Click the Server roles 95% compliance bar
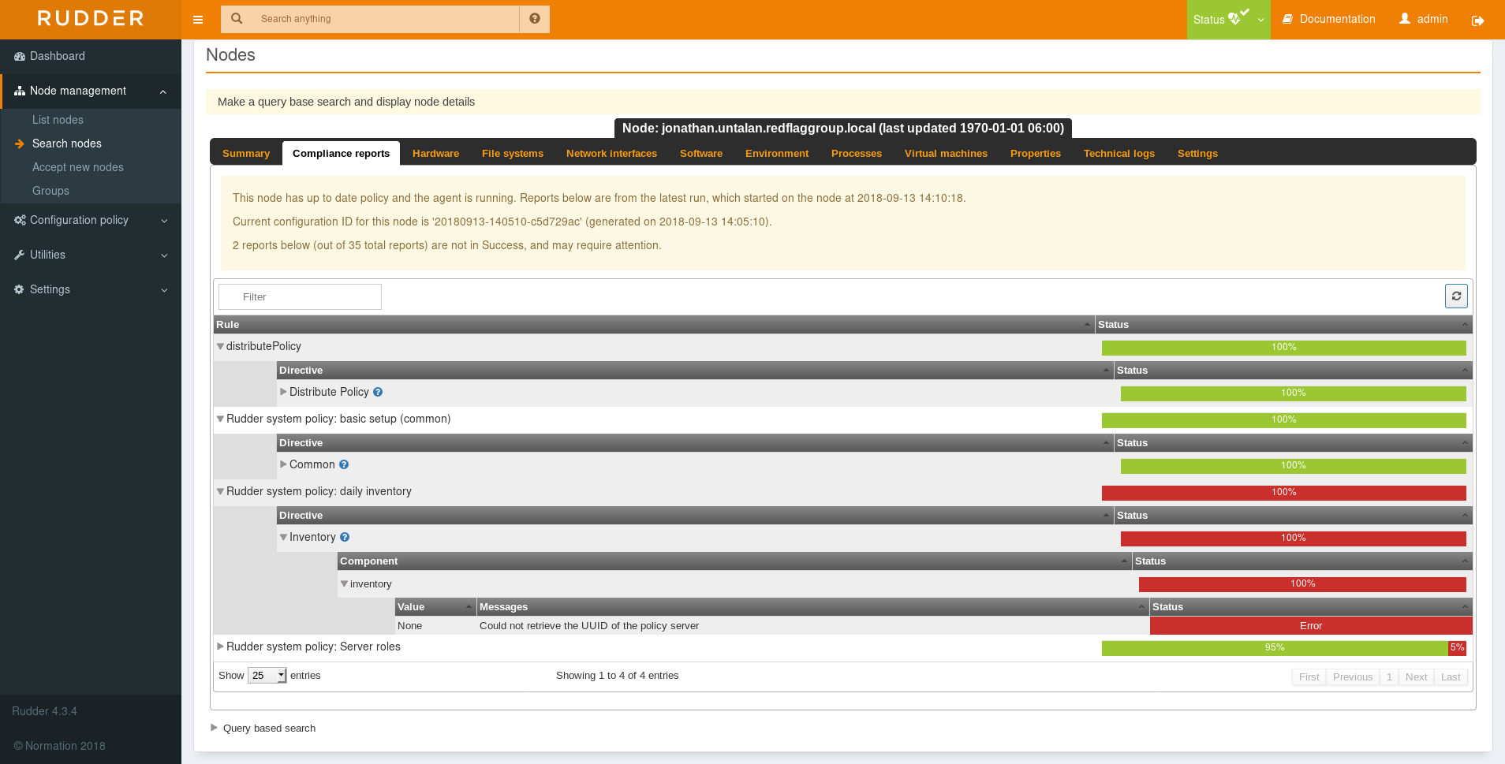Screen dimensions: 1505x764 (1275, 648)
